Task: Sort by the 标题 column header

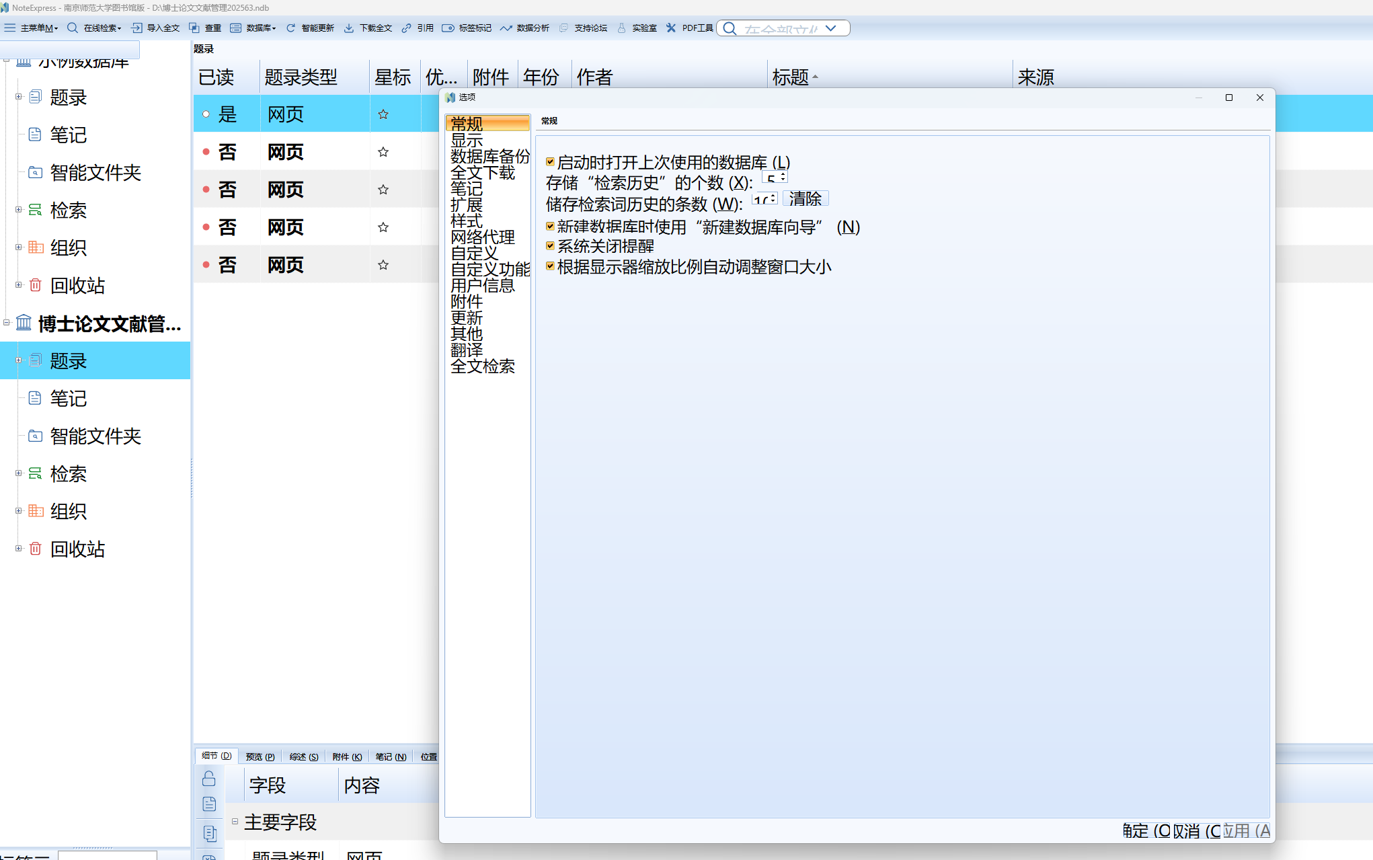Action: click(x=890, y=77)
